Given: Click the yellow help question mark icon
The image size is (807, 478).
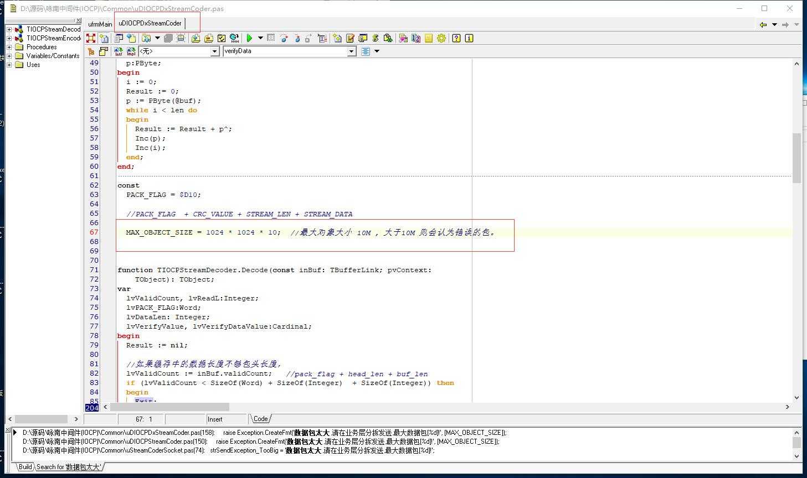Looking at the screenshot, I should 456,38.
